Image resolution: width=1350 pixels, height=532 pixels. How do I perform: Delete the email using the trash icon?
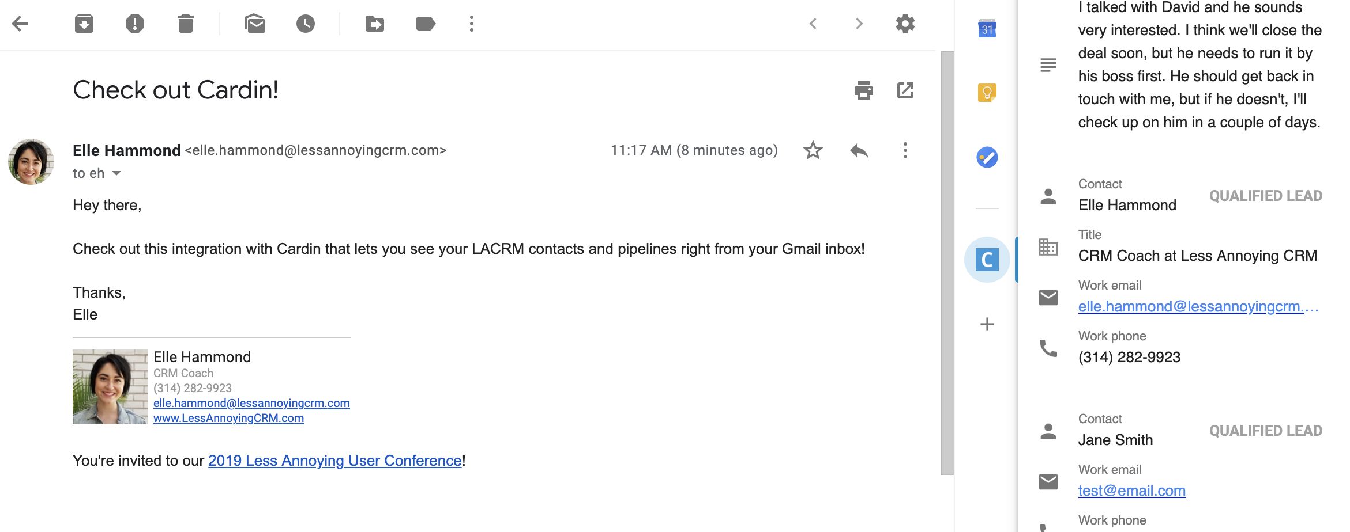click(x=186, y=24)
